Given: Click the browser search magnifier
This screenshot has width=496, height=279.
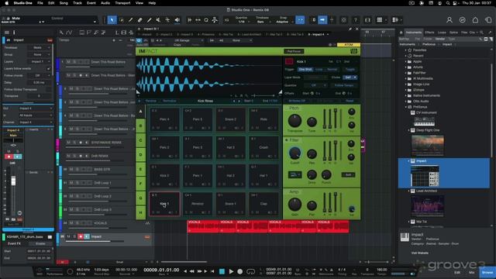Looking at the screenshot, I should point(482,33).
